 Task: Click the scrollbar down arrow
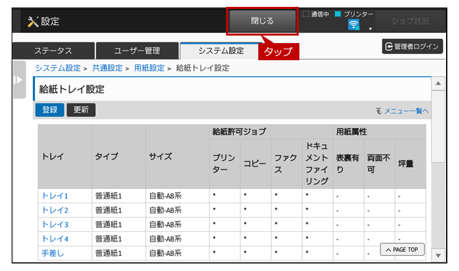(x=438, y=255)
